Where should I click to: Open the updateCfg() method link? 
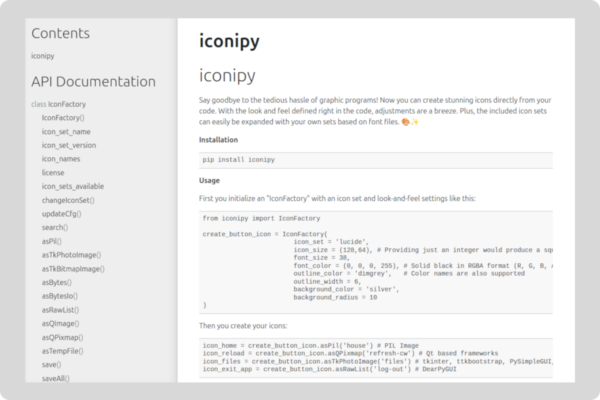pyautogui.click(x=62, y=213)
